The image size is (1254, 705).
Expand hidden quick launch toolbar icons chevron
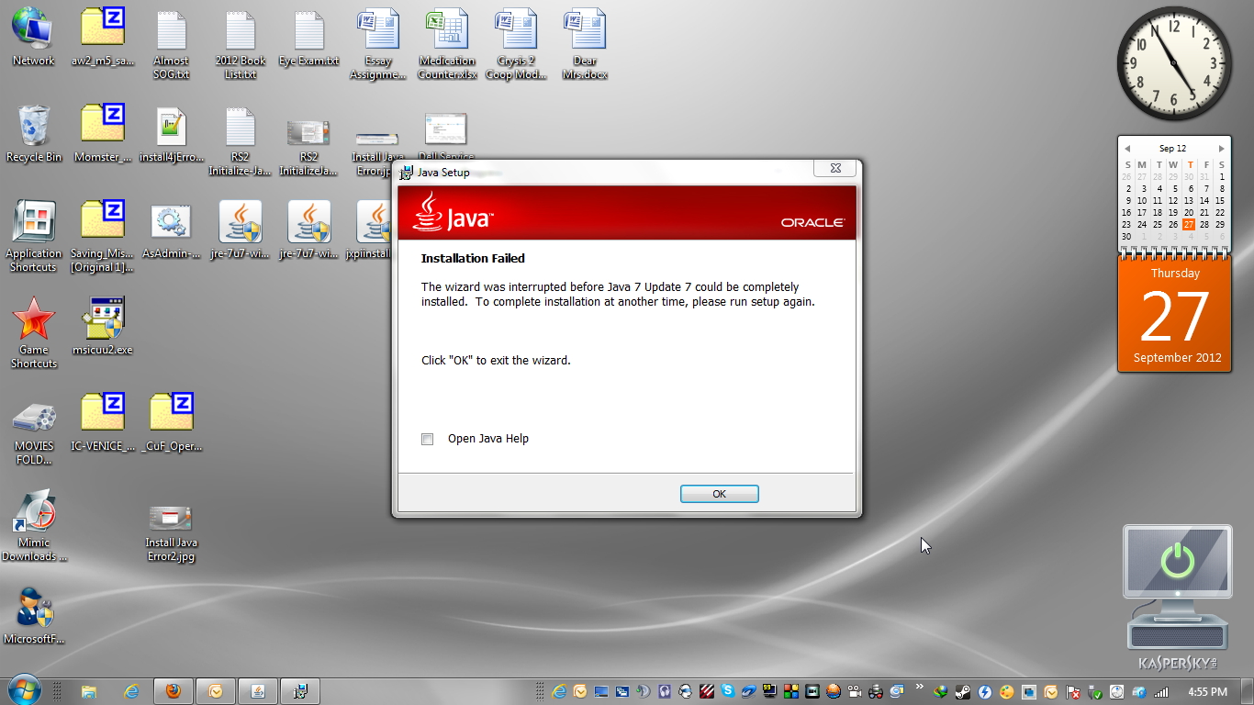point(919,686)
